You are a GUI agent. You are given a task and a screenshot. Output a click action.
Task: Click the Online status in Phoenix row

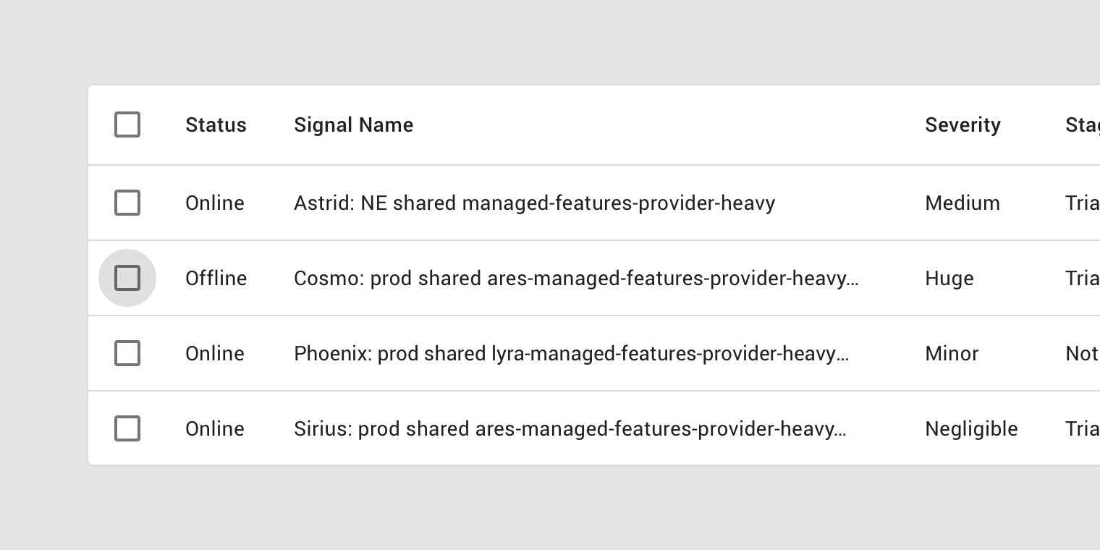pyautogui.click(x=214, y=354)
